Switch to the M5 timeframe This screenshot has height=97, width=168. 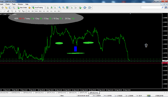tap(33, 11)
